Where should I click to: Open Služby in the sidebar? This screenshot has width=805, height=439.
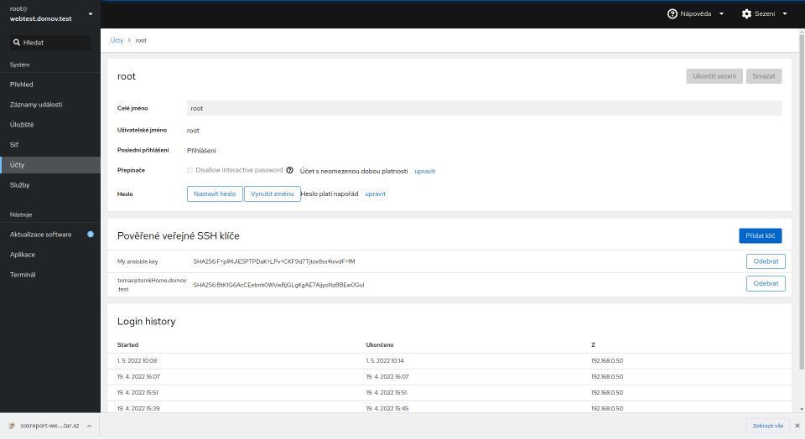50,185
